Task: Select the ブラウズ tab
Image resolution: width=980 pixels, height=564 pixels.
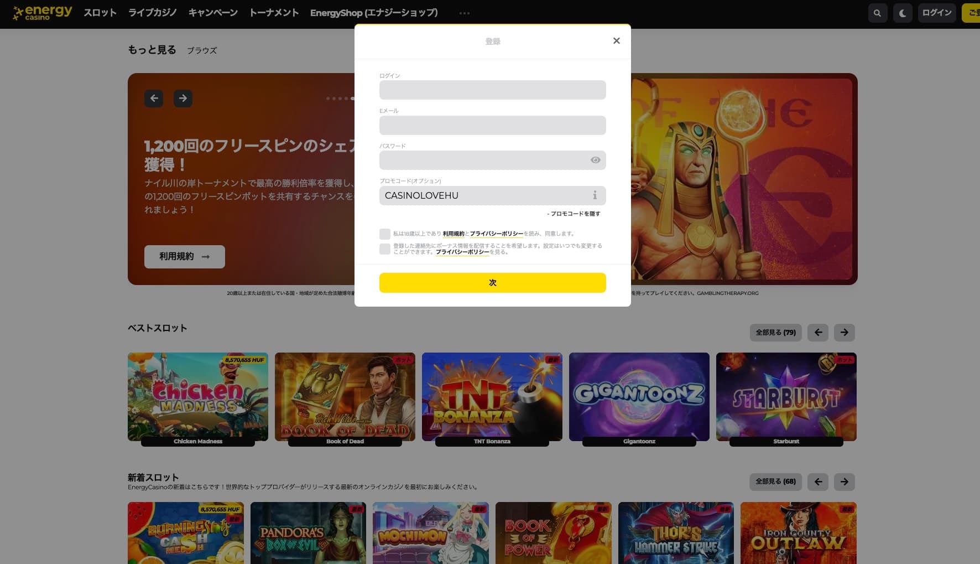Action: tap(202, 50)
